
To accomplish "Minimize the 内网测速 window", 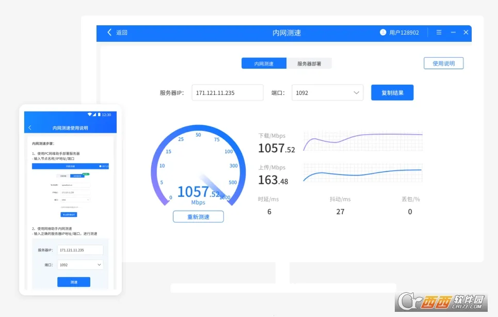I will pos(453,33).
